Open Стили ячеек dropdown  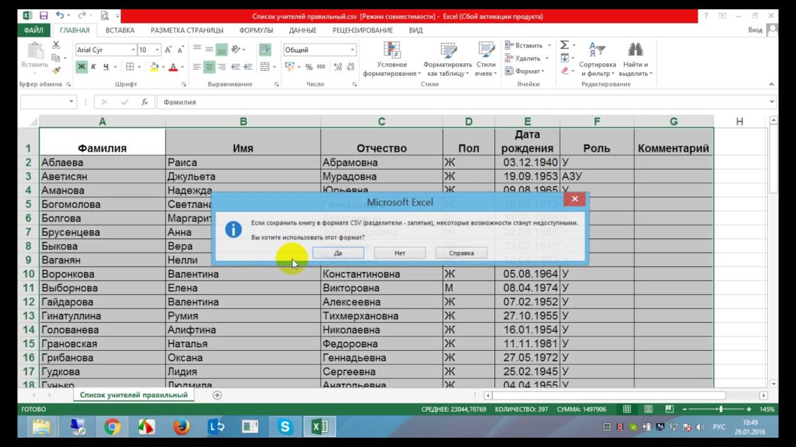tap(486, 60)
